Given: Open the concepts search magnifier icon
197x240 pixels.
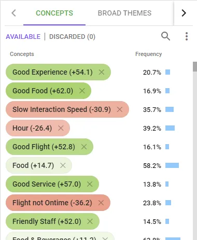Looking at the screenshot, I should (x=165, y=36).
